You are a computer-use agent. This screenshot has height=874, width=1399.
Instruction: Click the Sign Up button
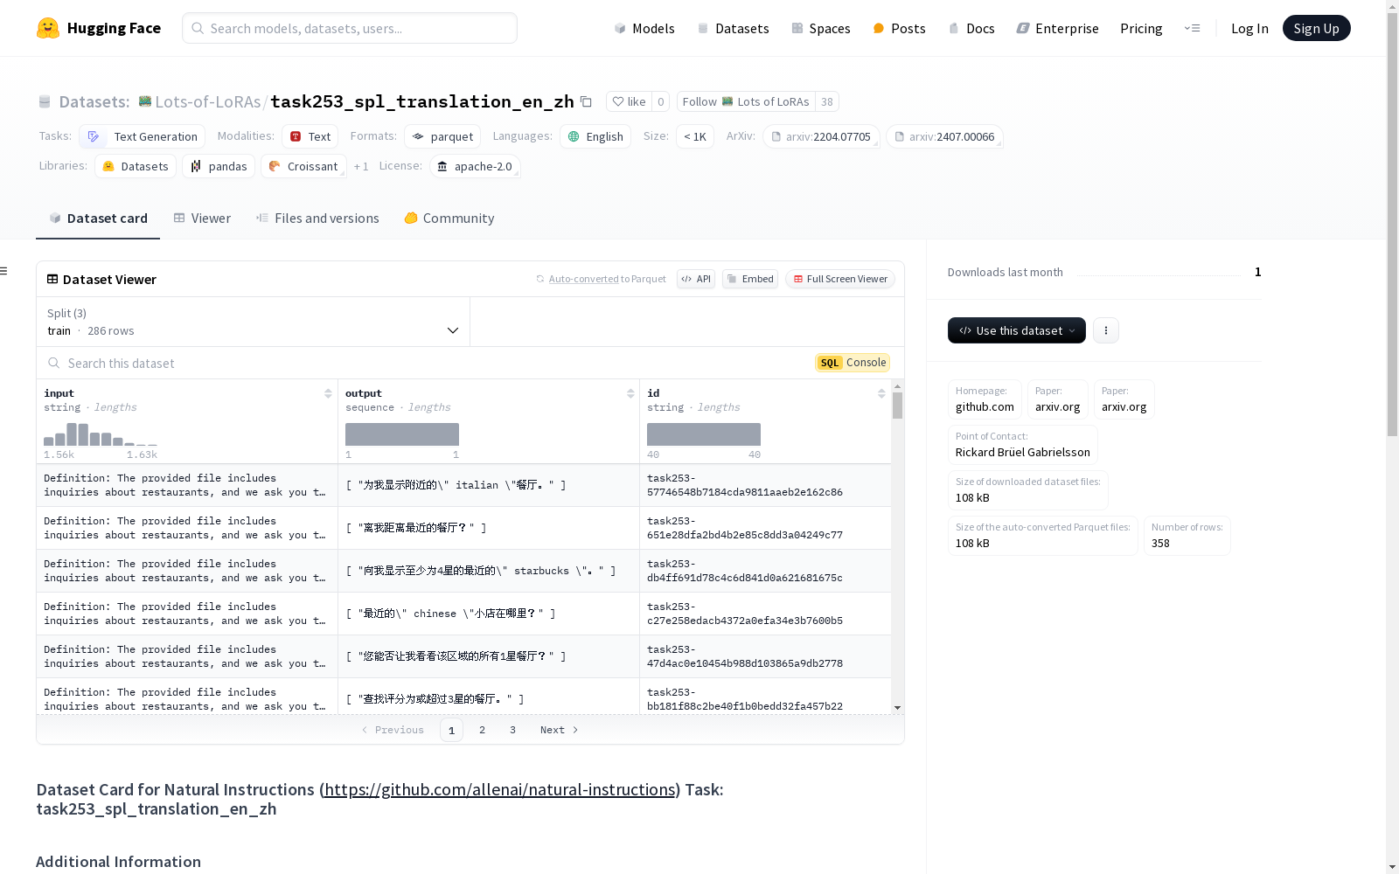point(1316,28)
